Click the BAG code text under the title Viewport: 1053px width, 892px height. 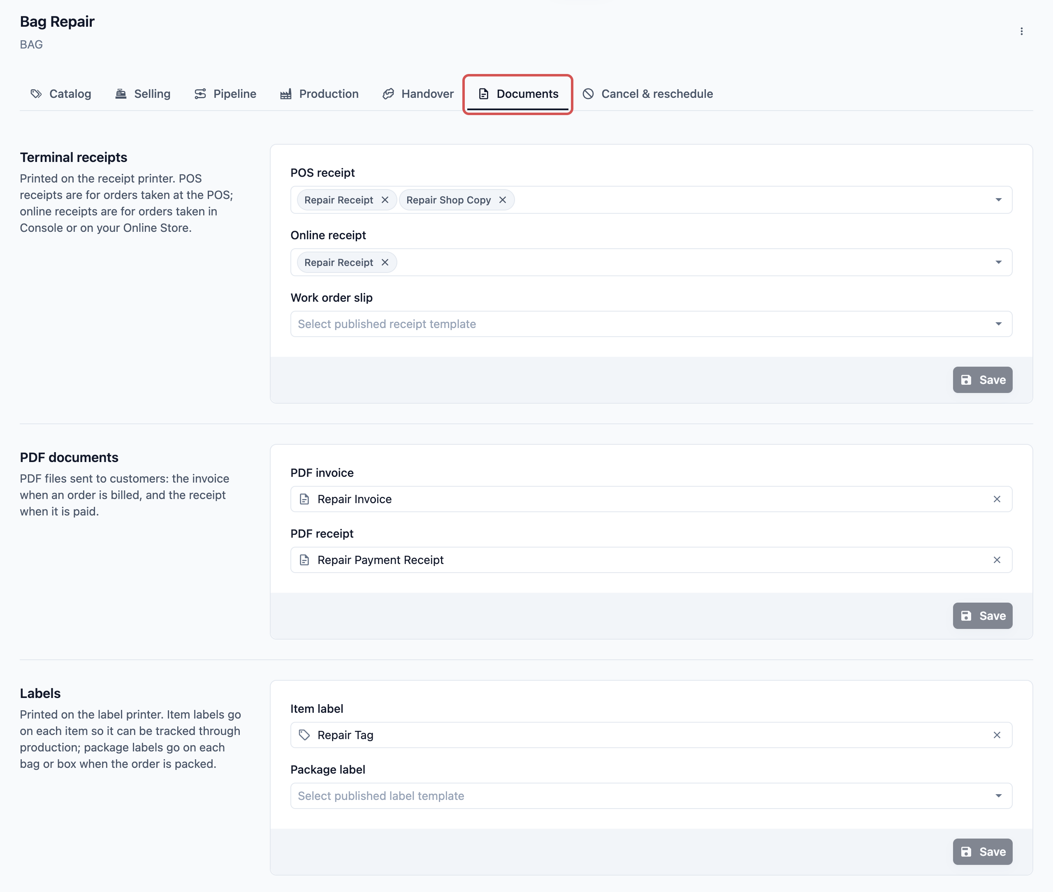(x=31, y=44)
